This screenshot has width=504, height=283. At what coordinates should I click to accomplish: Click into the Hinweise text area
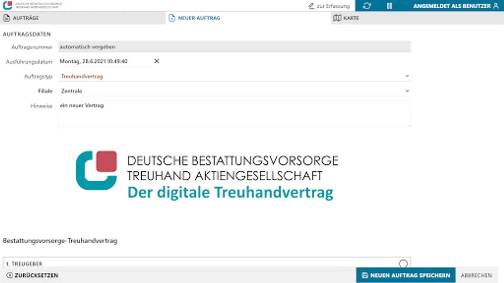tap(234, 114)
